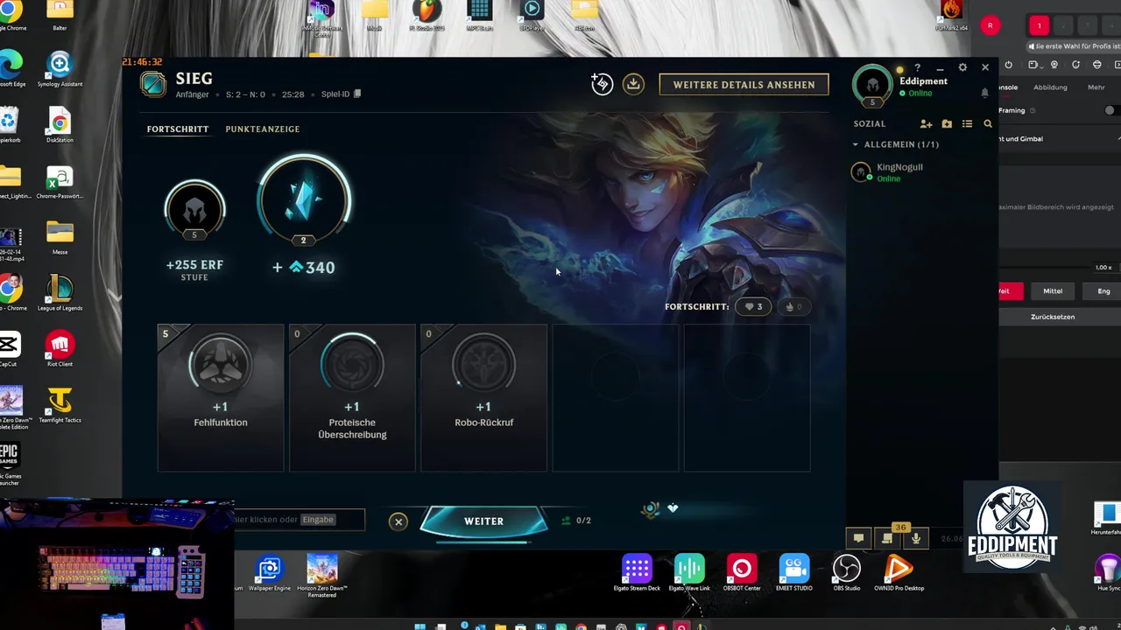This screenshot has height=630, width=1121.
Task: Select Eng view option in OBSBOT window
Action: point(1103,291)
